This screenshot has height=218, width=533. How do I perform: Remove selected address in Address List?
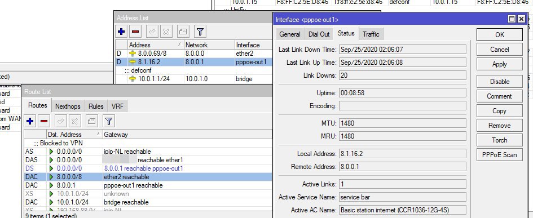[x=135, y=32]
